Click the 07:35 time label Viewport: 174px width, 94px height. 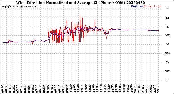click(52, 89)
